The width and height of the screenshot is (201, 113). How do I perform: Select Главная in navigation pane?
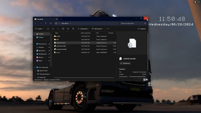[x=41, y=34]
